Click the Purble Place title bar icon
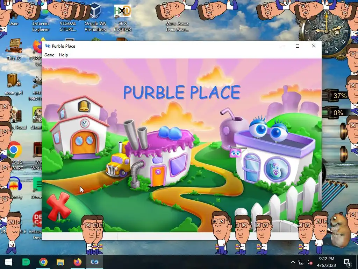The width and height of the screenshot is (358, 269). point(48,46)
